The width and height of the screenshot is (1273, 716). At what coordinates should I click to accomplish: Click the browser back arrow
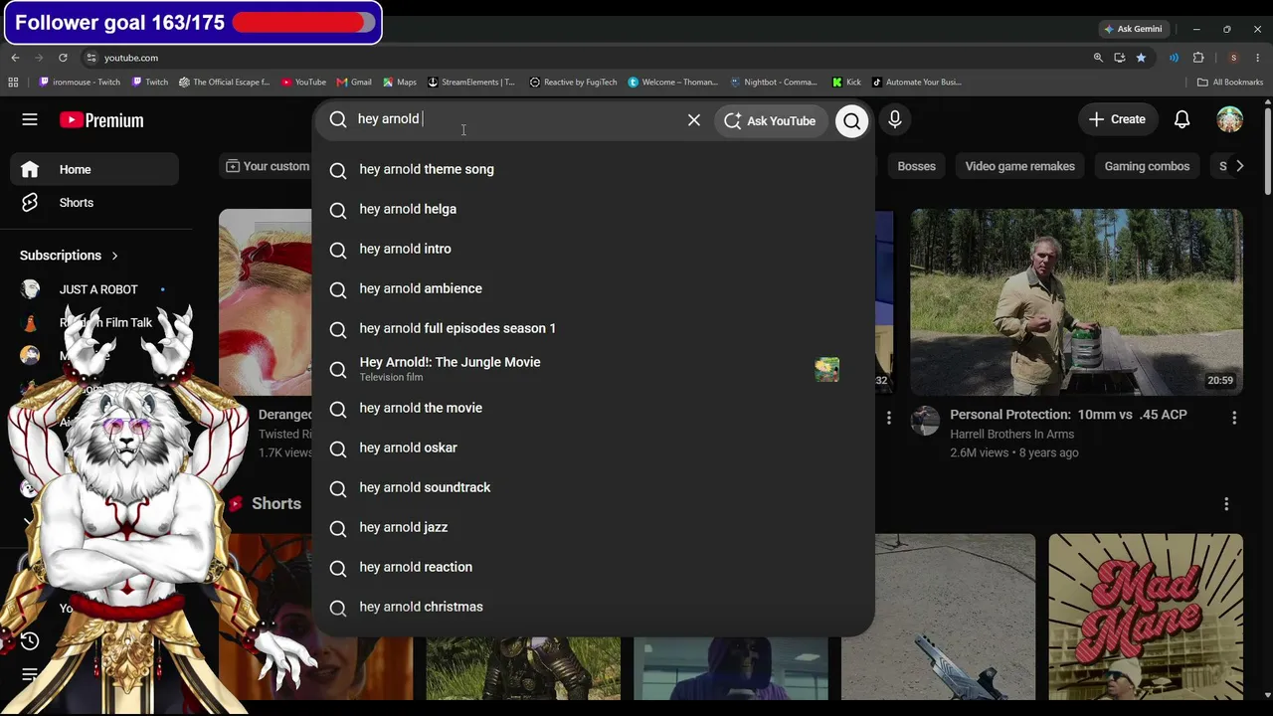(15, 58)
